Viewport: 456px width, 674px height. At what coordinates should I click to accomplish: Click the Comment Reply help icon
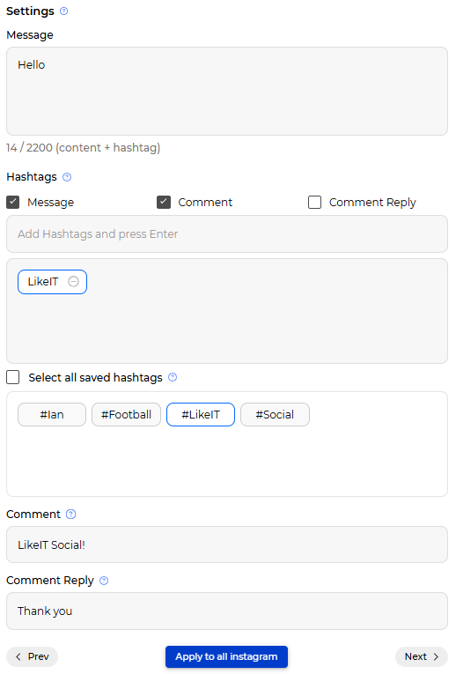104,581
